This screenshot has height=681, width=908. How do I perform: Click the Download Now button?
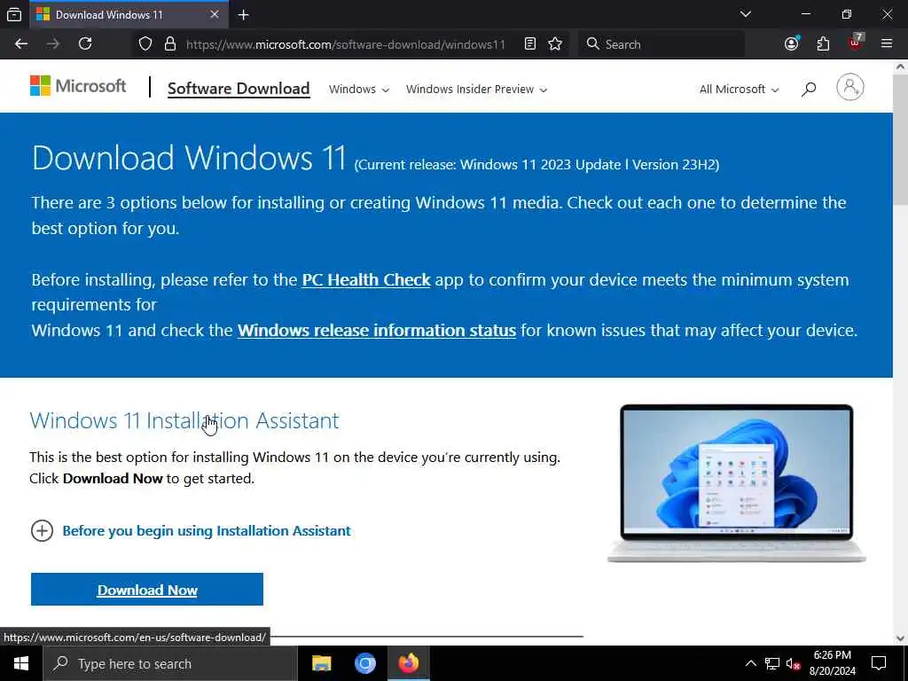tap(147, 590)
